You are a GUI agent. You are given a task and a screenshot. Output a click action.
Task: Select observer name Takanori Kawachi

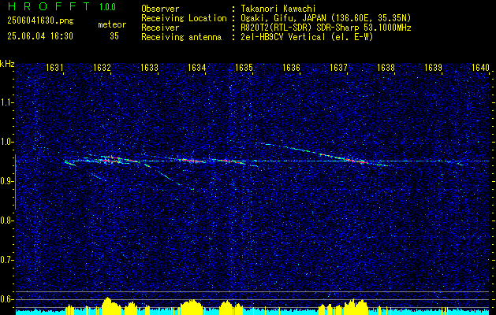(278, 9)
